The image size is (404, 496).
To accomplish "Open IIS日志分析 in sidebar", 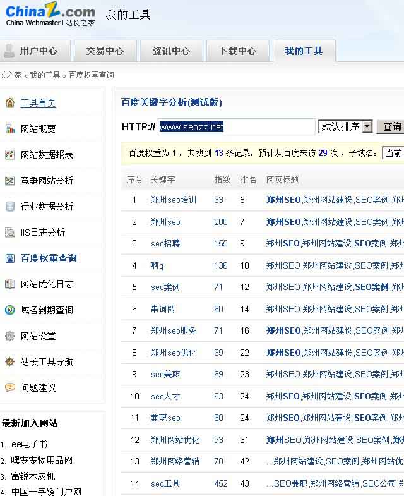I will pos(43,233).
